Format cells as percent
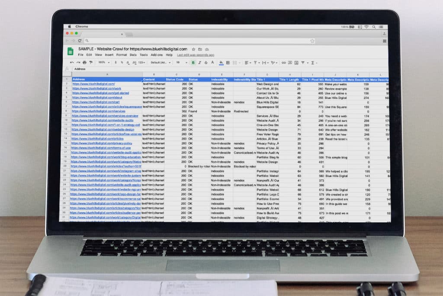443x296 pixels. click(x=122, y=62)
